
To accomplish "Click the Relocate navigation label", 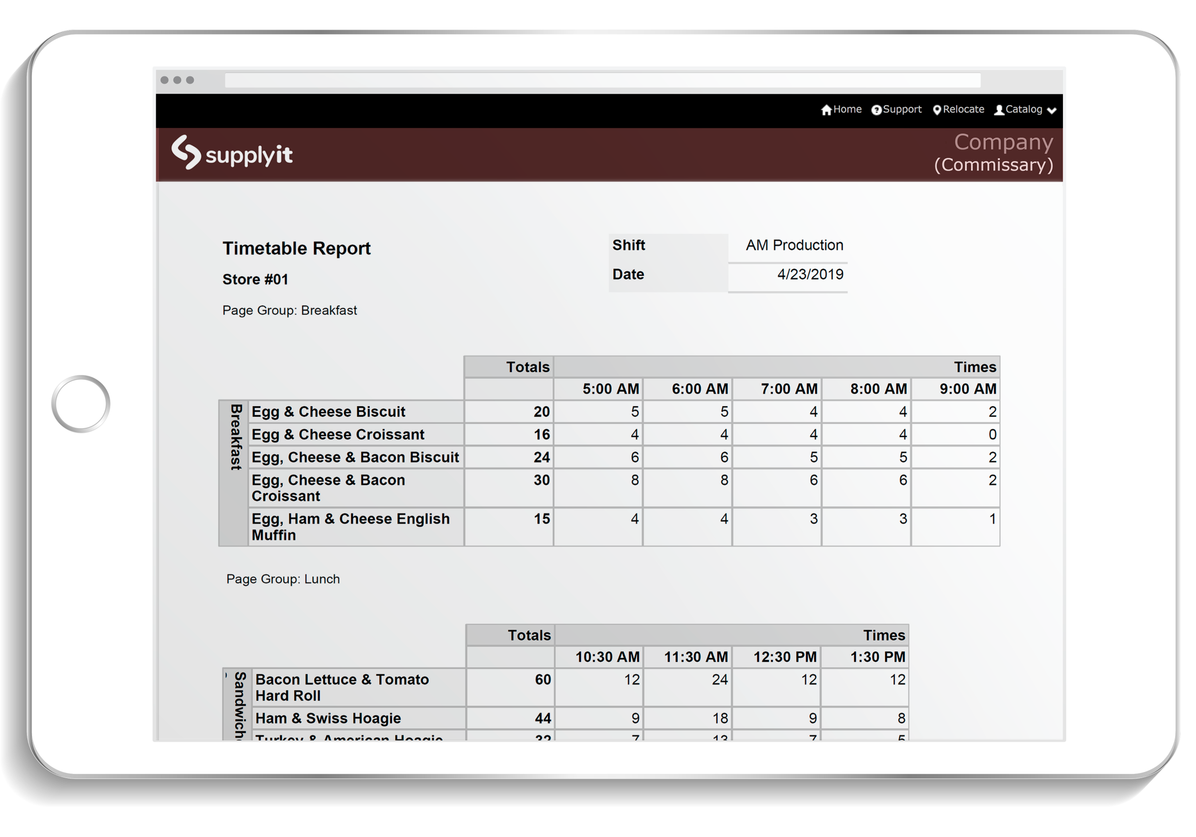I will pyautogui.click(x=963, y=110).
